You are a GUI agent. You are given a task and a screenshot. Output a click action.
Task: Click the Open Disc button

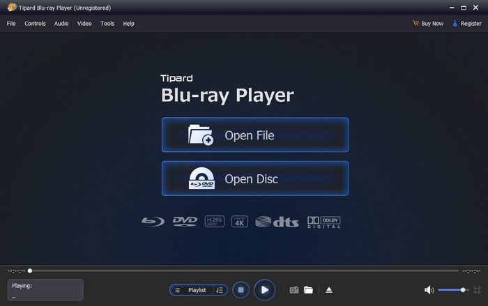(255, 179)
